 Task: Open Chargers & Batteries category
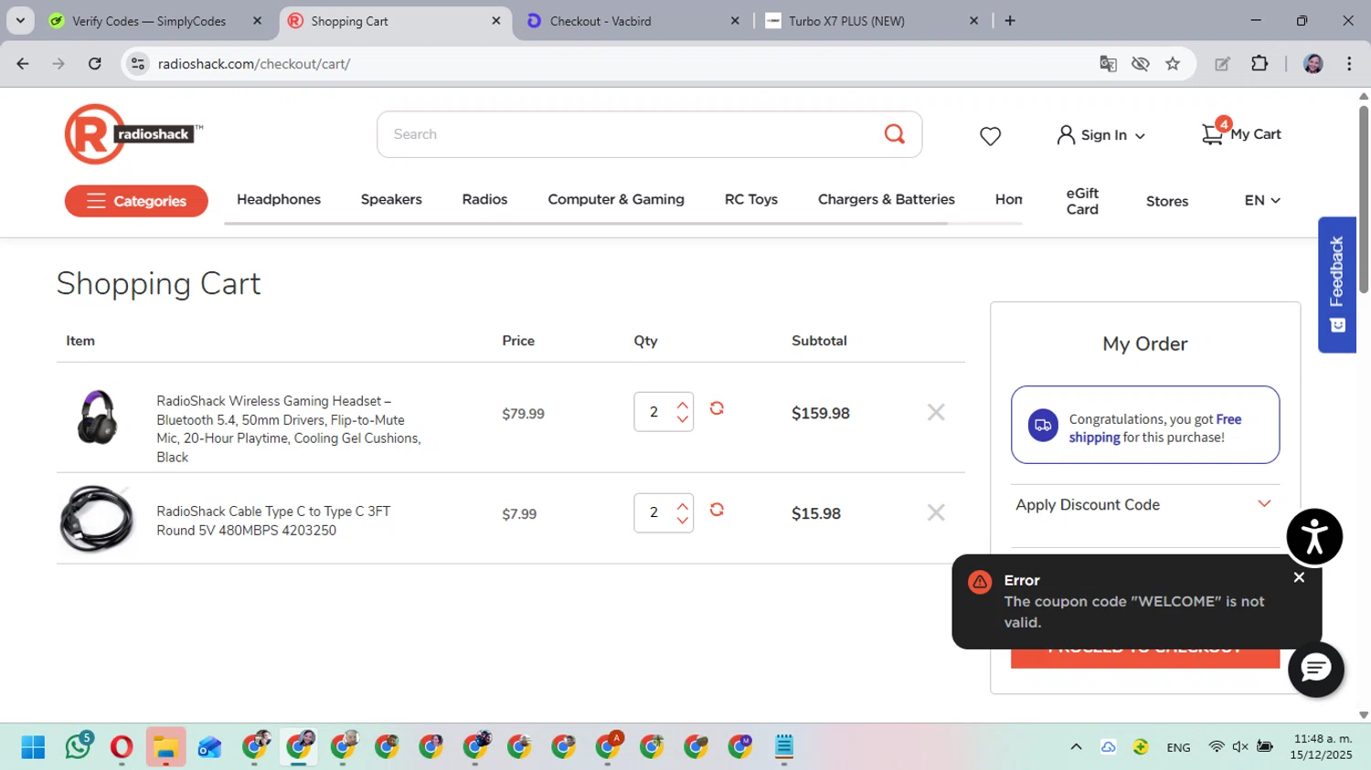[x=887, y=199]
